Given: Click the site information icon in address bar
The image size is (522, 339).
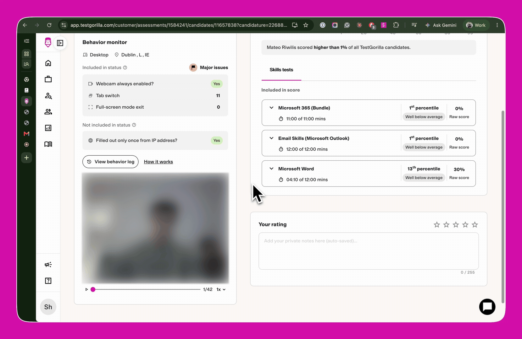Looking at the screenshot, I should click(64, 25).
